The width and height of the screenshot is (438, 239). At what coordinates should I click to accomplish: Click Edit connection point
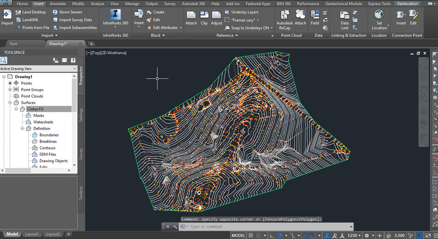point(413,17)
